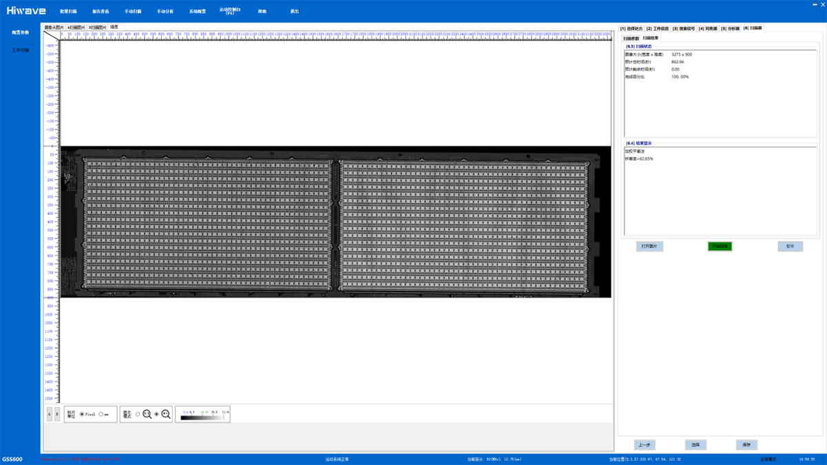Image resolution: width=827 pixels, height=465 pixels.
Task: Select the mm ruler unit radio button
Action: (101, 414)
